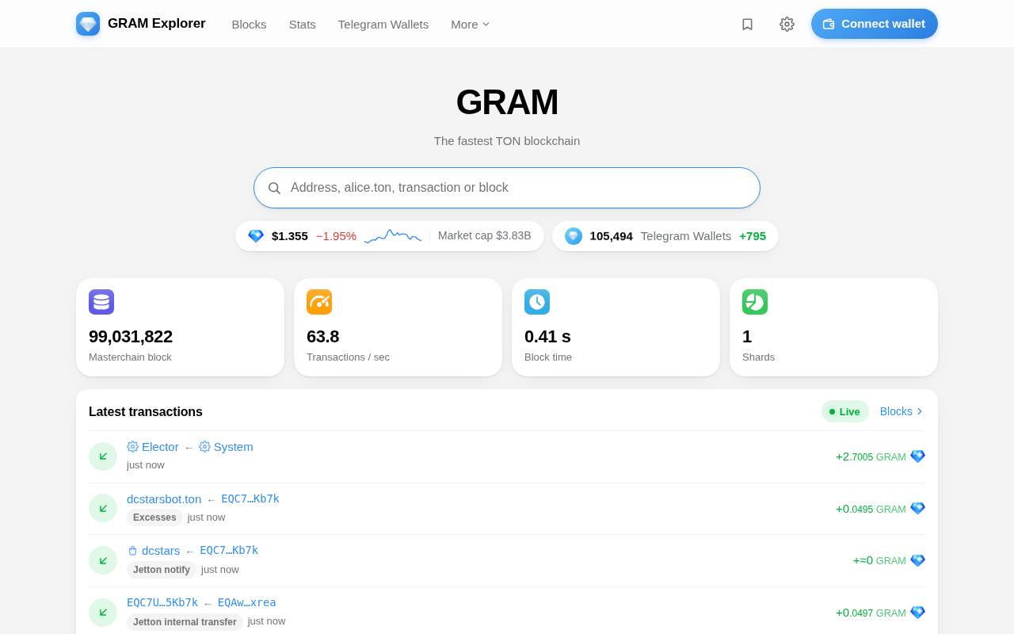Viewport: 1014px width, 634px height.
Task: Open the Elector address link
Action: [153, 447]
